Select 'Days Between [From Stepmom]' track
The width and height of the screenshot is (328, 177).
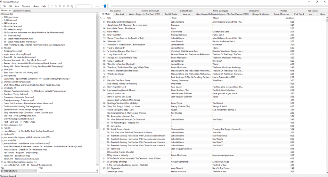pyautogui.click(x=121, y=22)
